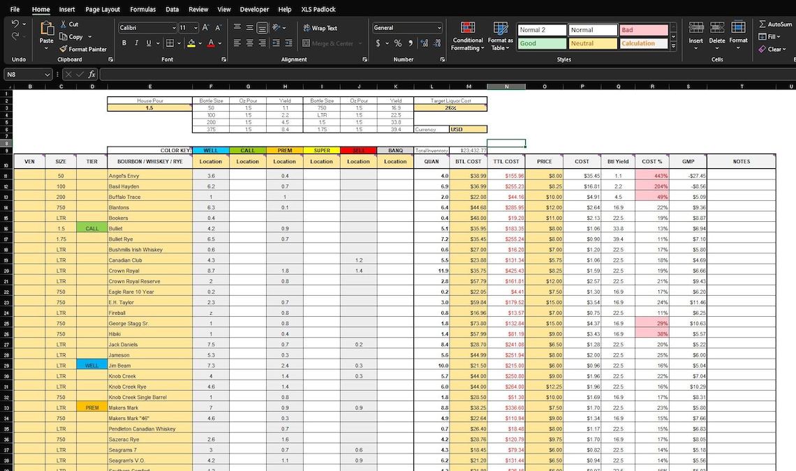Click the Paste clipboard icon
The image size is (796, 471).
[x=47, y=29]
